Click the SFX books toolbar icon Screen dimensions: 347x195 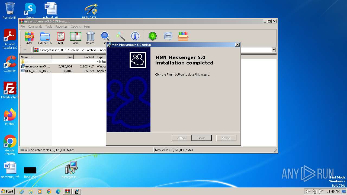pyautogui.click(x=183, y=36)
